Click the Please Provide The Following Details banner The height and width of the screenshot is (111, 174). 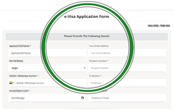click(87, 37)
